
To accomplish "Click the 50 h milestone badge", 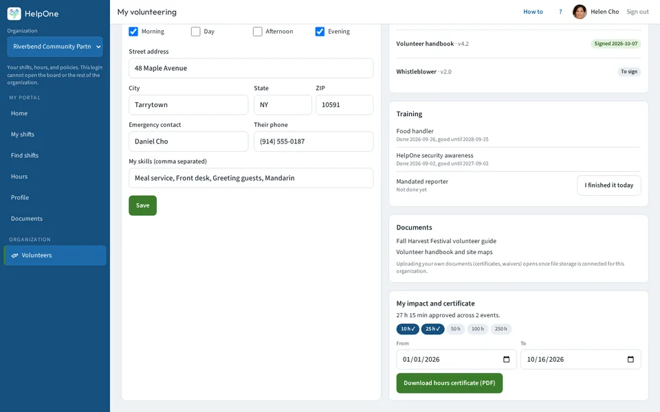I will (x=456, y=329).
